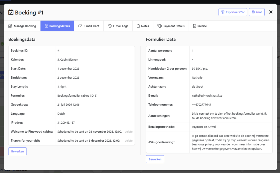Open the Manage Booking tab

pos(22,26)
